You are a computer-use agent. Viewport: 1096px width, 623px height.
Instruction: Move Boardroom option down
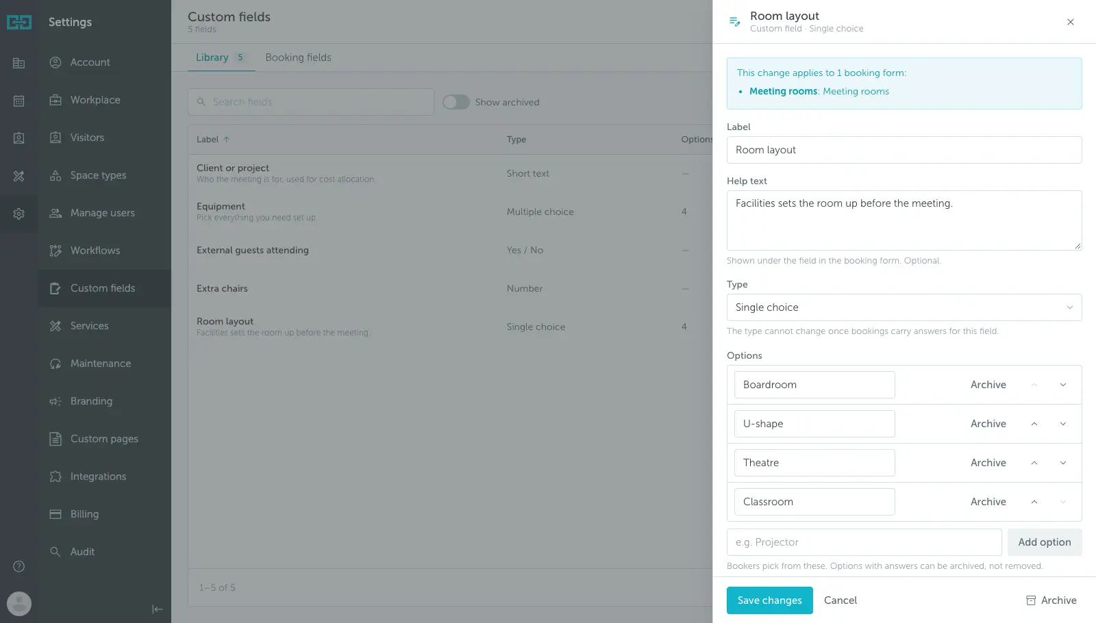point(1063,385)
